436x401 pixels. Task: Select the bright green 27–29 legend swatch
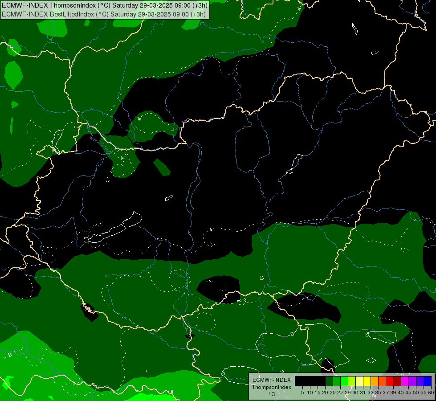point(344,381)
